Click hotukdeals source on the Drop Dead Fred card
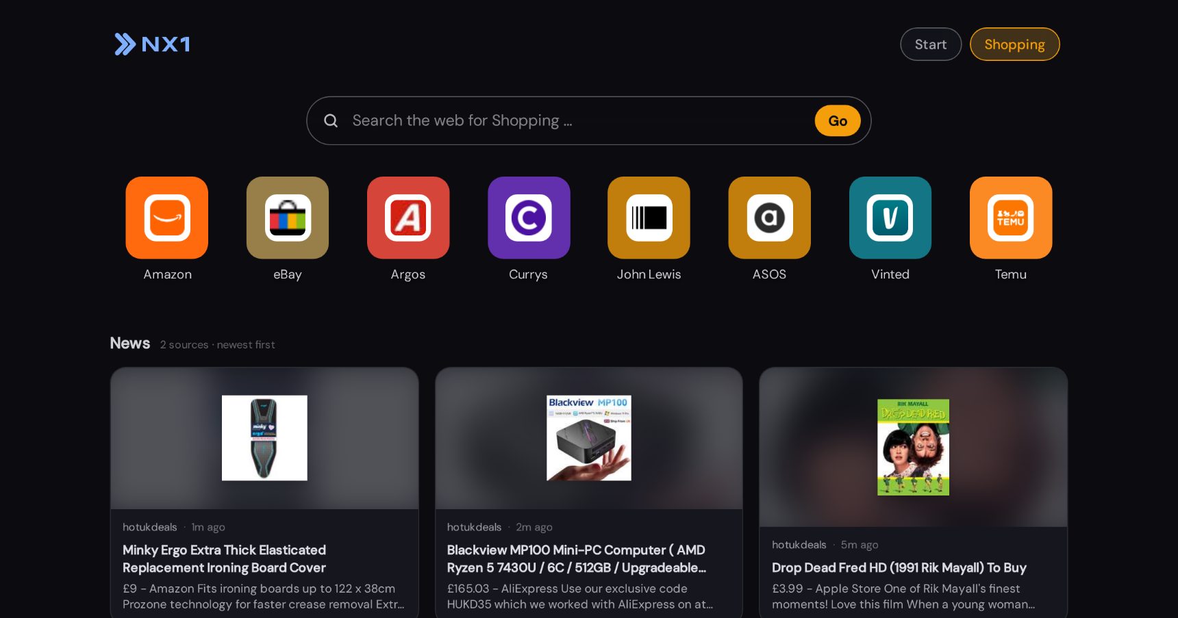This screenshot has height=618, width=1178. tap(799, 545)
